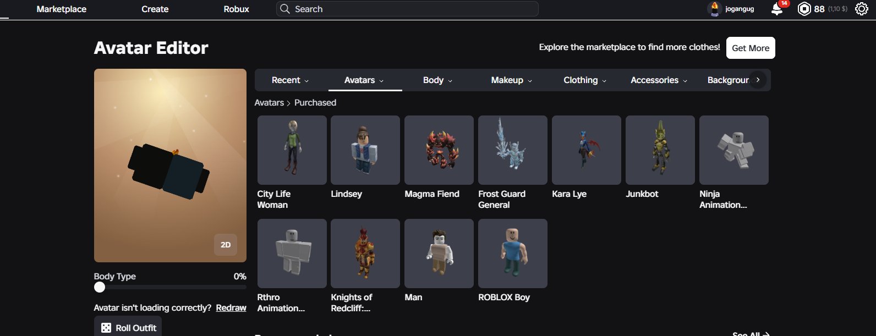Click the jogangug profile avatar icon
876x336 pixels.
tap(714, 9)
